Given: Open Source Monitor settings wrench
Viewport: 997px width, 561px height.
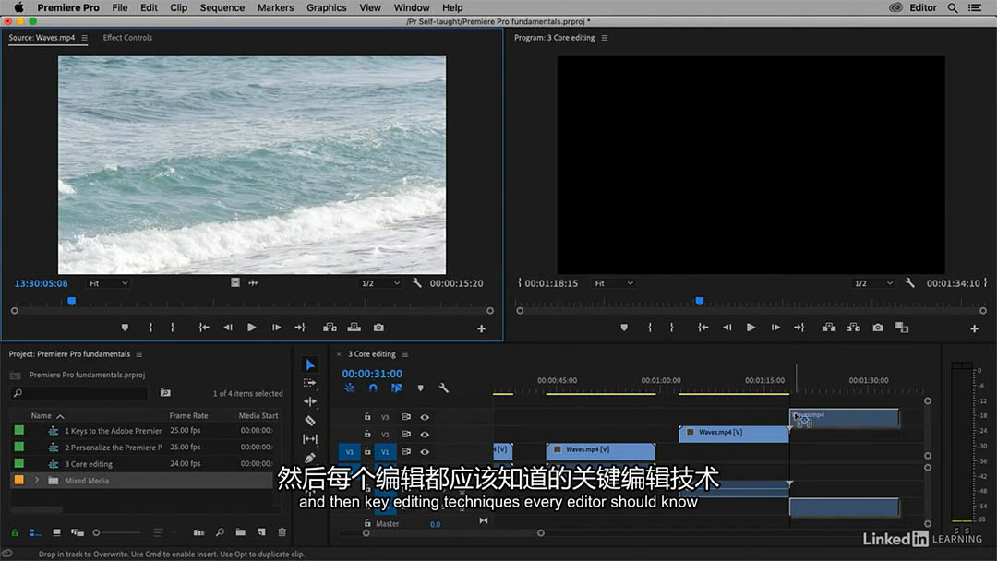Looking at the screenshot, I should tap(416, 282).
